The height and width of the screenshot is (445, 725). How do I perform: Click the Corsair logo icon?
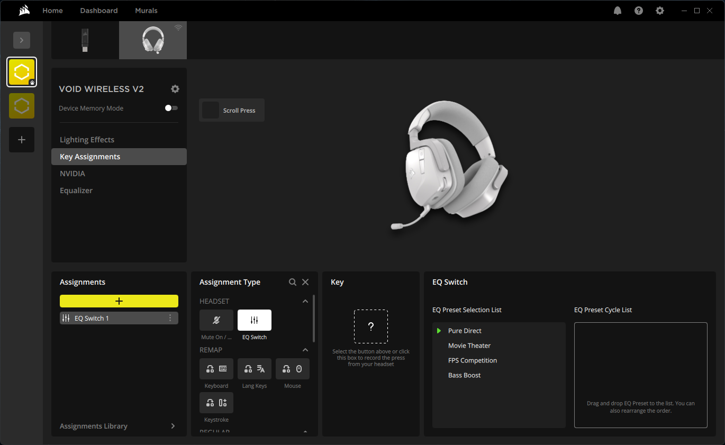(24, 11)
